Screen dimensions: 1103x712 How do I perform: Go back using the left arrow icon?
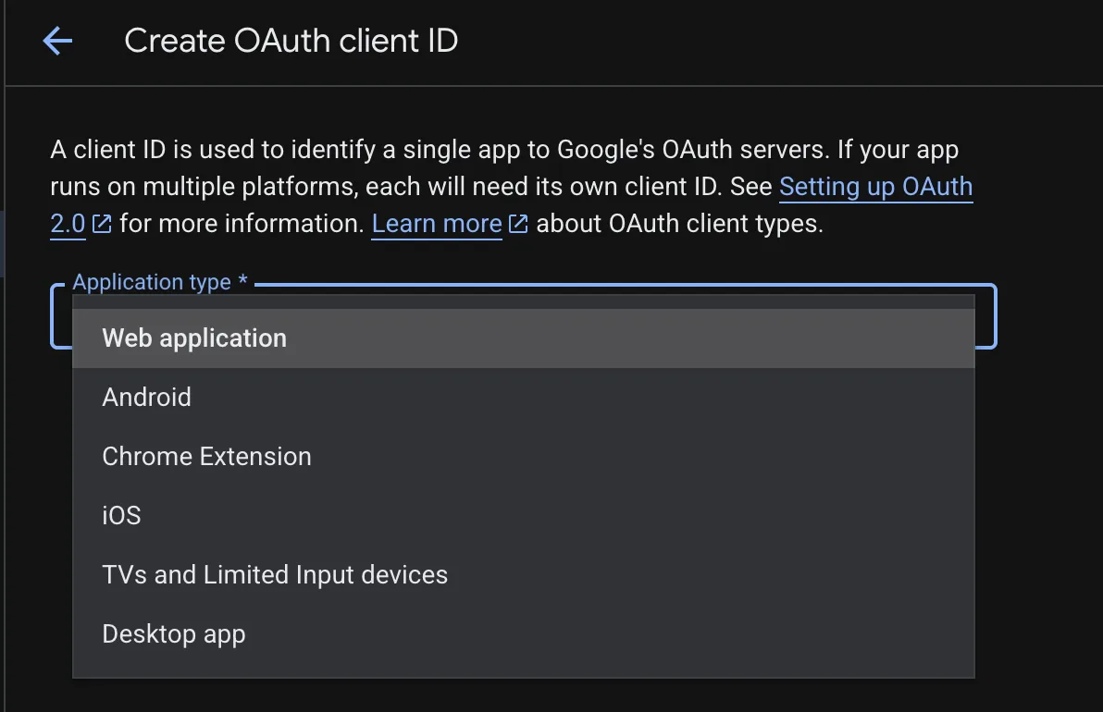(57, 41)
